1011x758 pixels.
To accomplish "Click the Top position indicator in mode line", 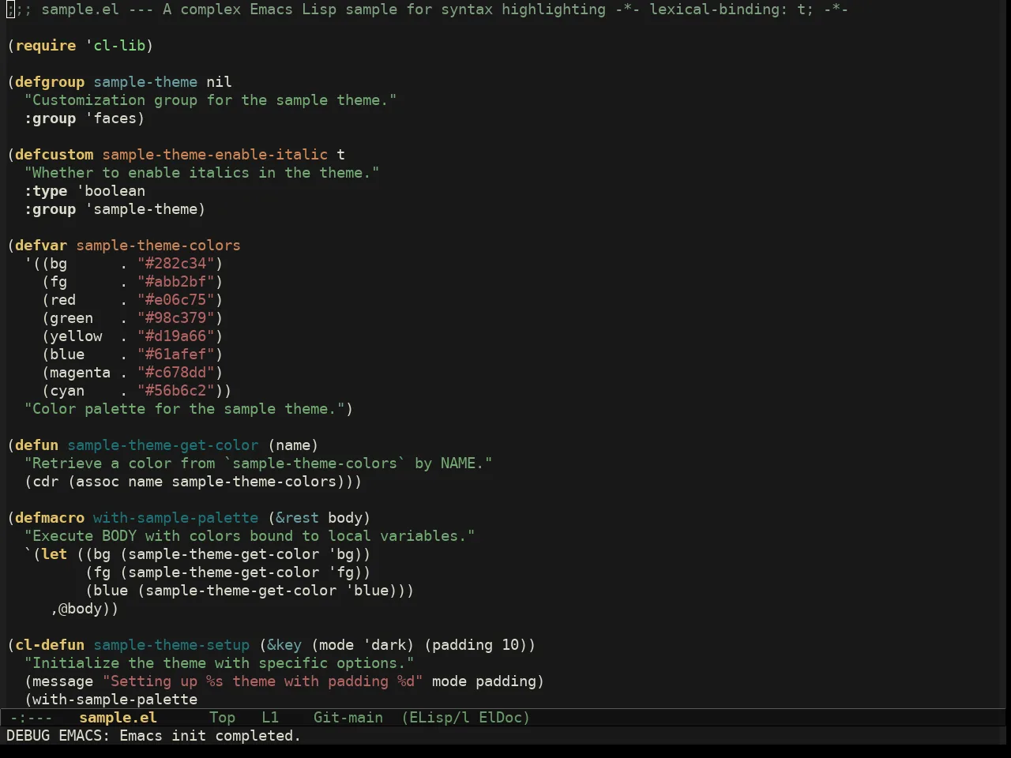I will 222,717.
